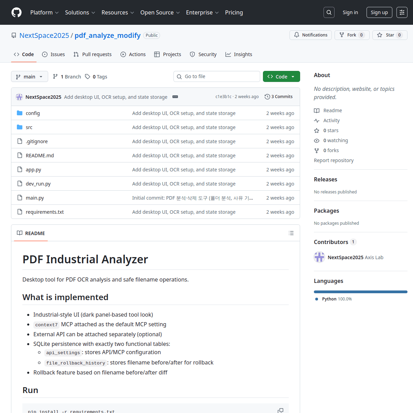Open the Insights tab
This screenshot has height=413, width=413.
pos(239,54)
